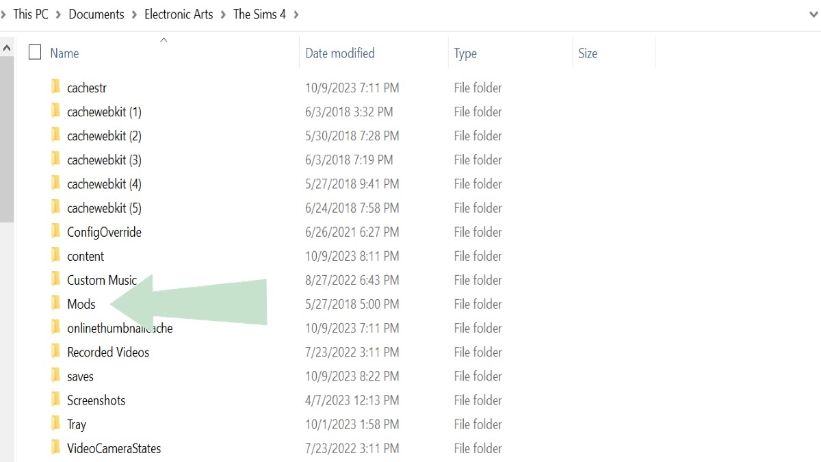Image resolution: width=821 pixels, height=462 pixels.
Task: Open the Tray folder icon
Action: [x=56, y=424]
